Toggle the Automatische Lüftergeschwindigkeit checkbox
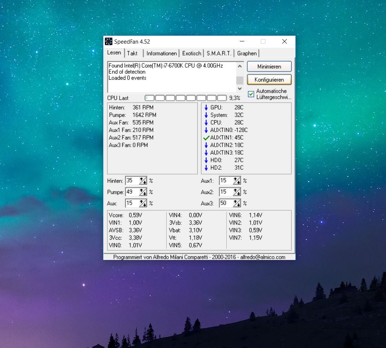 pyautogui.click(x=251, y=94)
